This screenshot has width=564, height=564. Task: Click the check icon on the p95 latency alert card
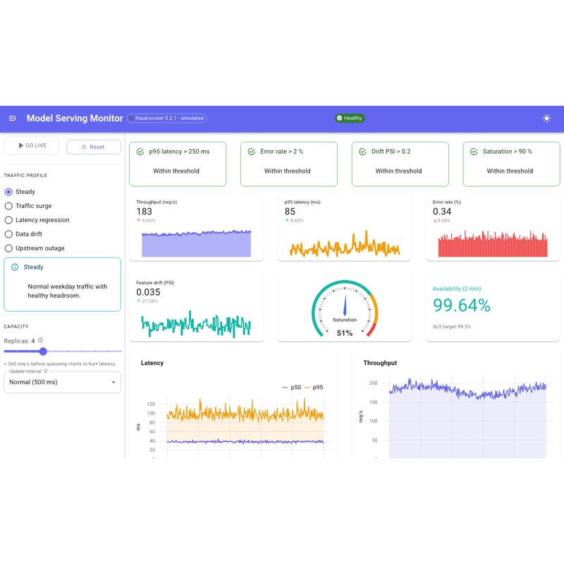pos(140,152)
